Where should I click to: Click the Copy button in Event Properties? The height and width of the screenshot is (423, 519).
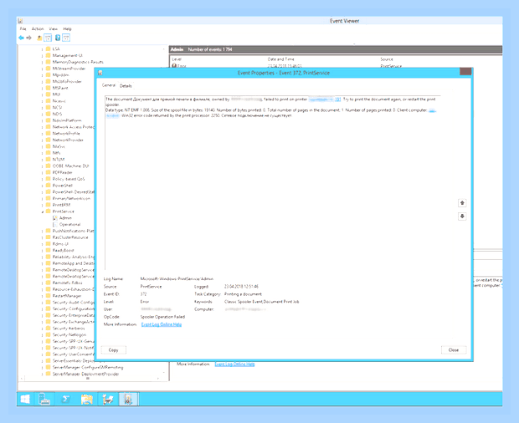coord(114,350)
